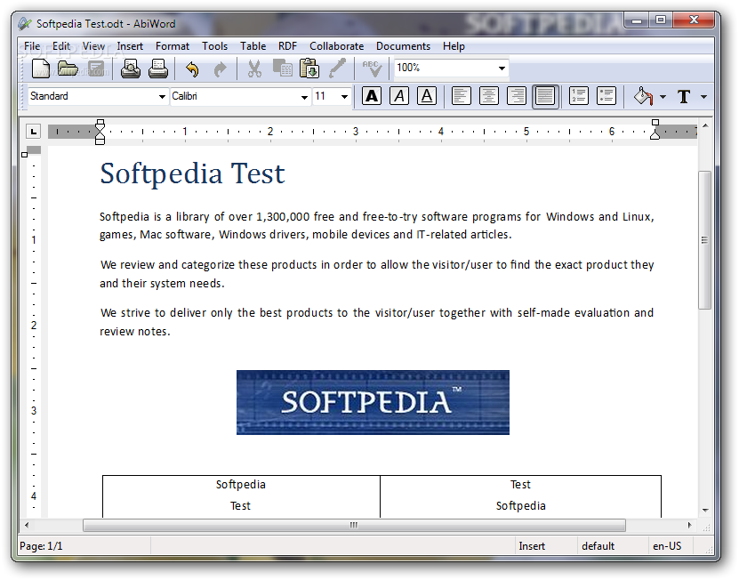Viewport: 739px width, 580px height.
Task: Maximize the AbiWord window
Action: point(661,20)
